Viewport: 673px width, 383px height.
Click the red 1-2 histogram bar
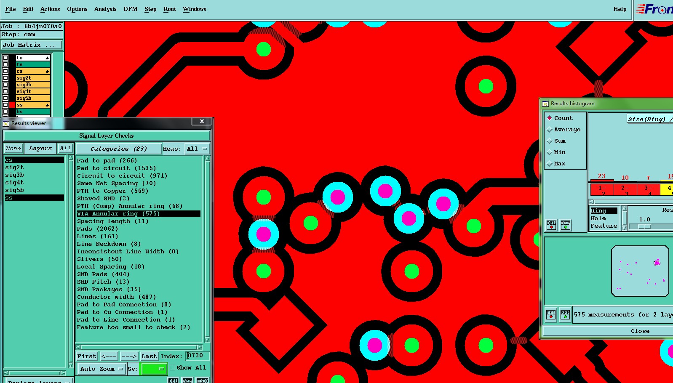(x=602, y=189)
